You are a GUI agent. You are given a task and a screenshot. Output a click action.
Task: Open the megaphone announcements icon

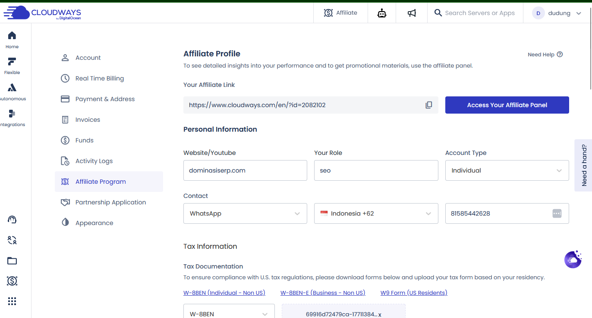coord(412,13)
